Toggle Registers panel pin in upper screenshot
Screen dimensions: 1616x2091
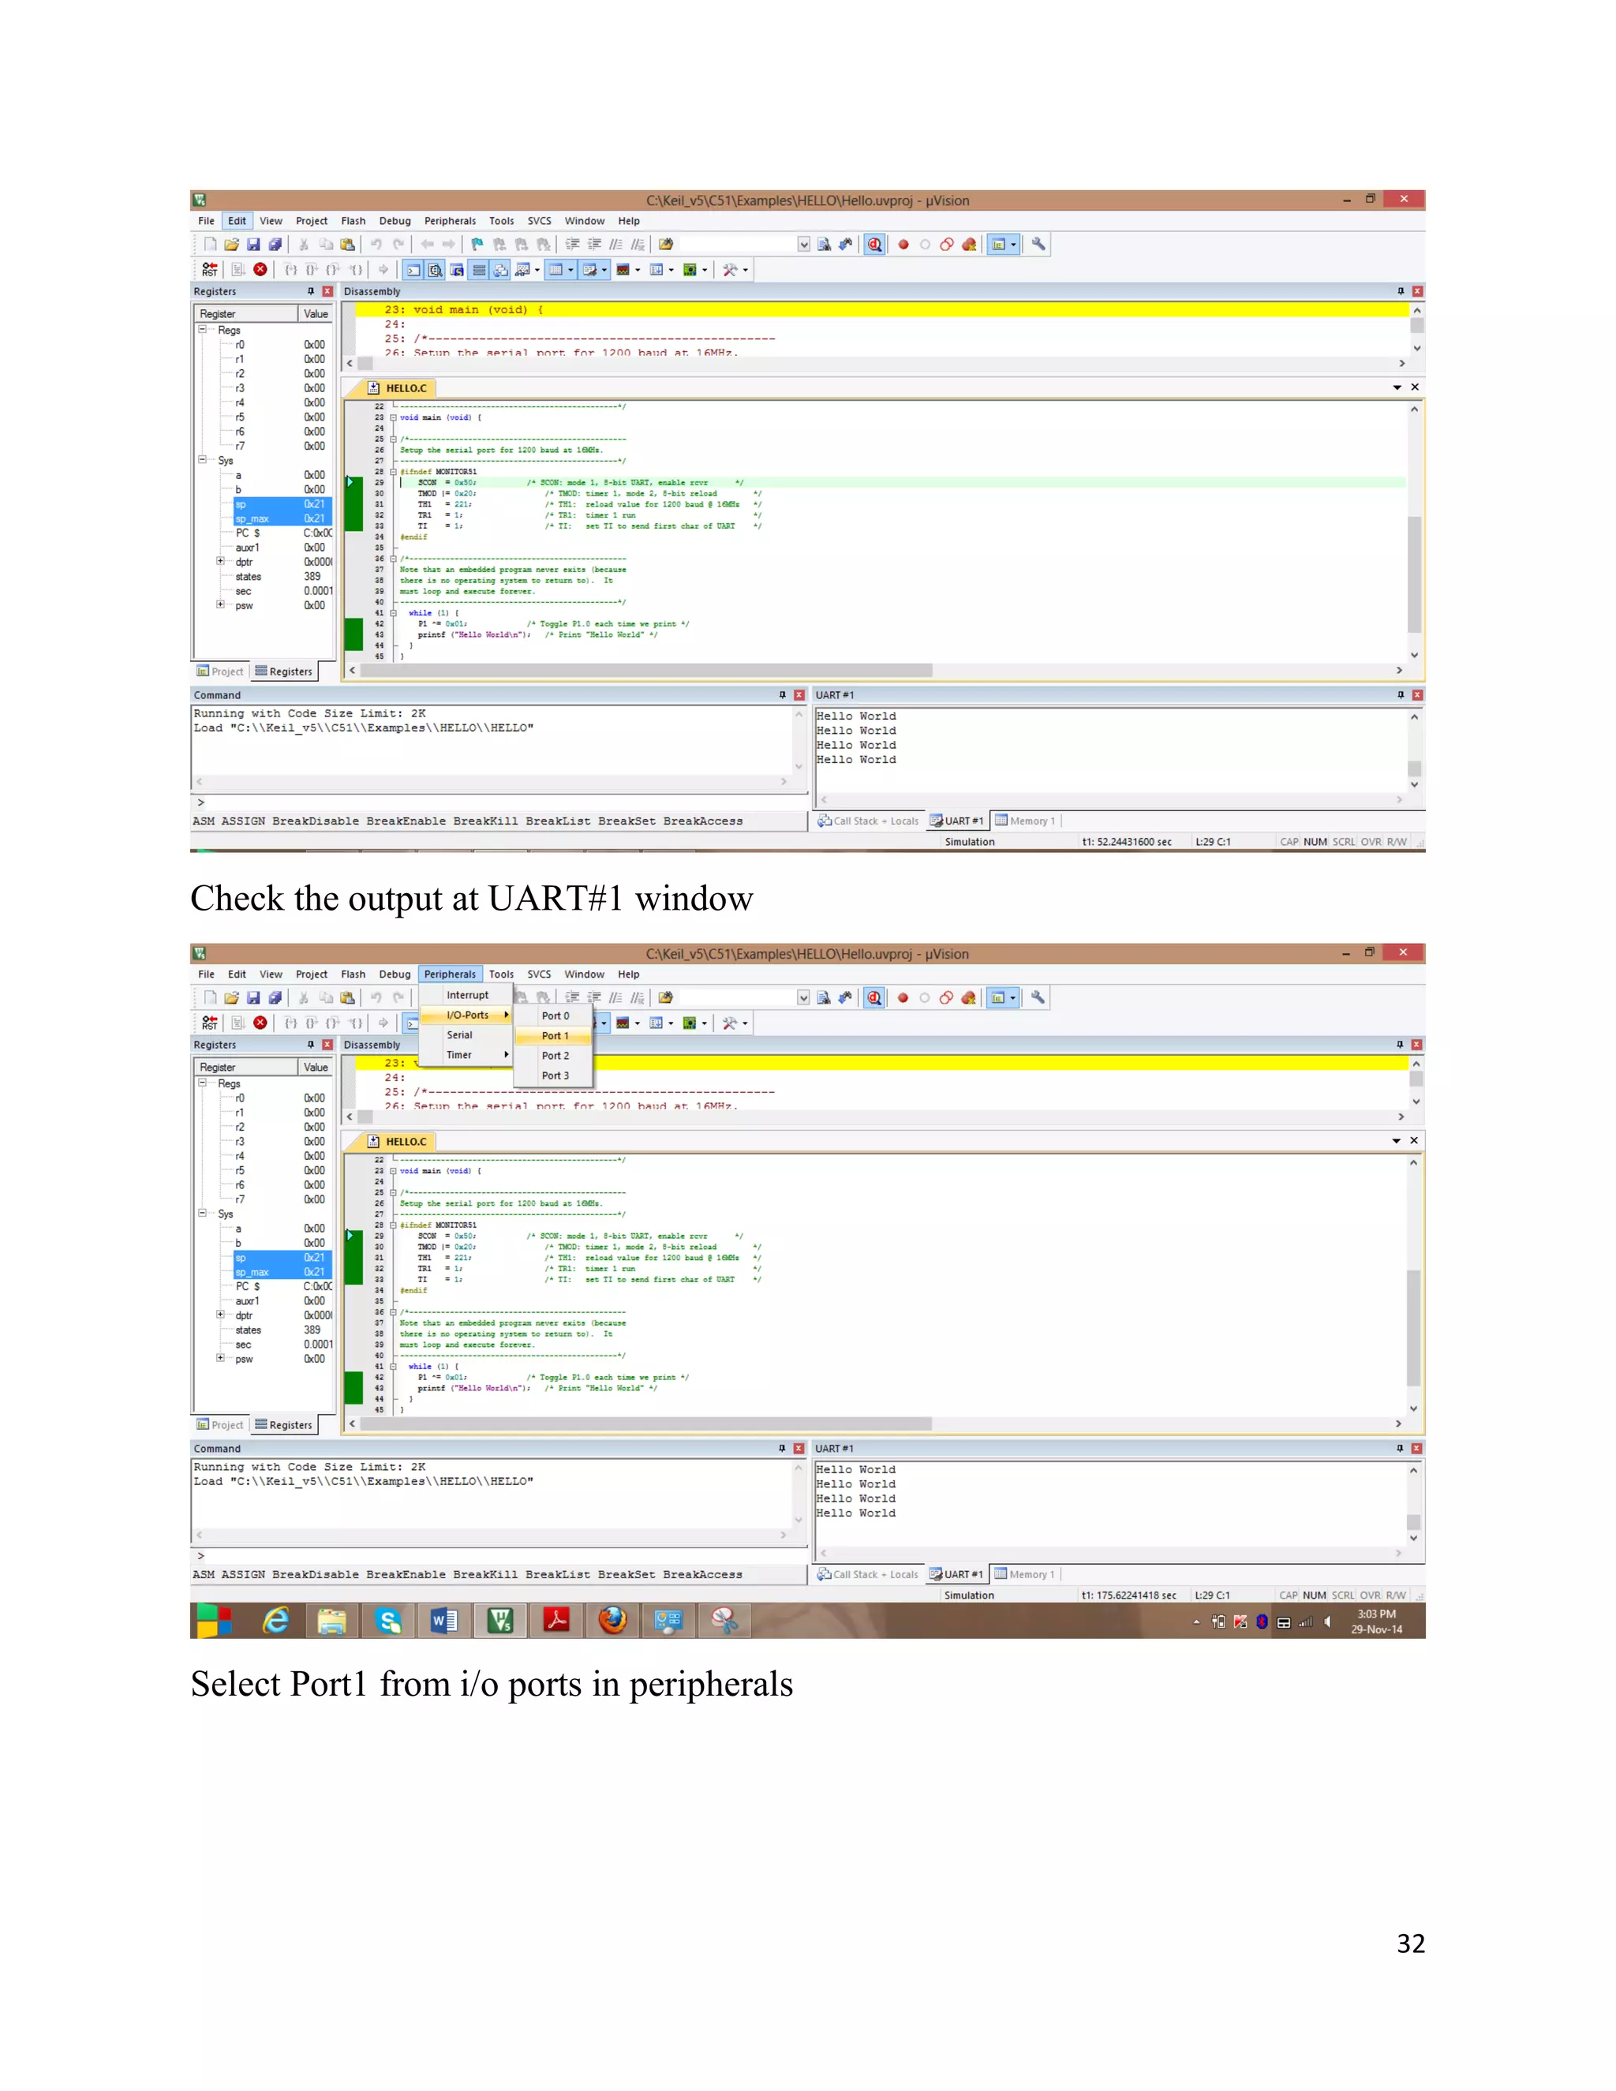tap(310, 291)
